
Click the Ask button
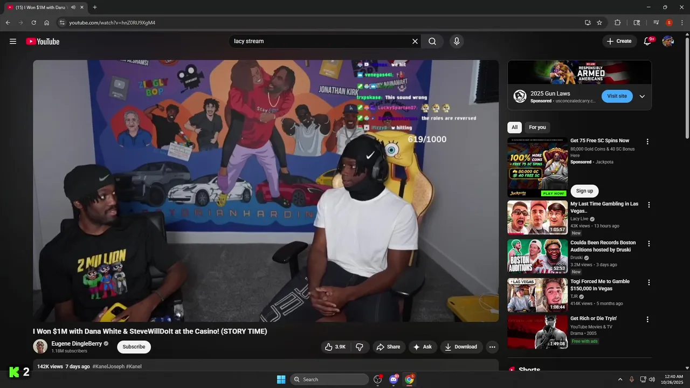[x=423, y=347]
